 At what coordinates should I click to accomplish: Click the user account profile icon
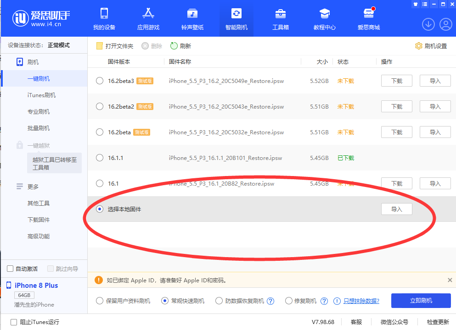tap(445, 24)
